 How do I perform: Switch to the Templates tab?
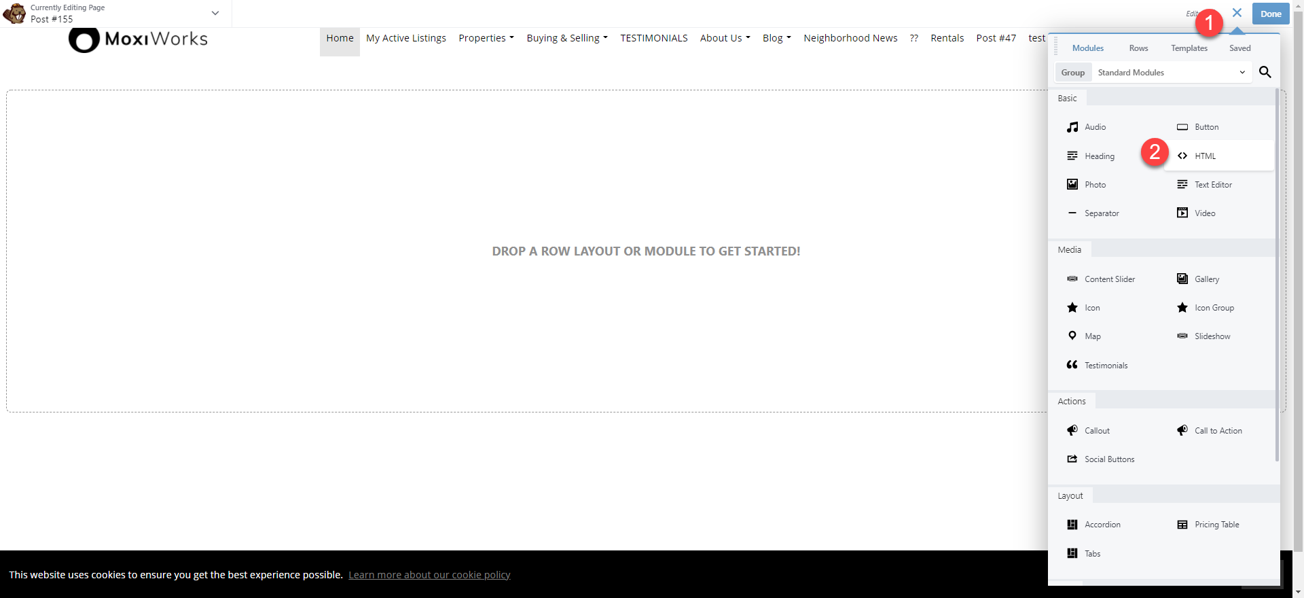click(x=1189, y=48)
